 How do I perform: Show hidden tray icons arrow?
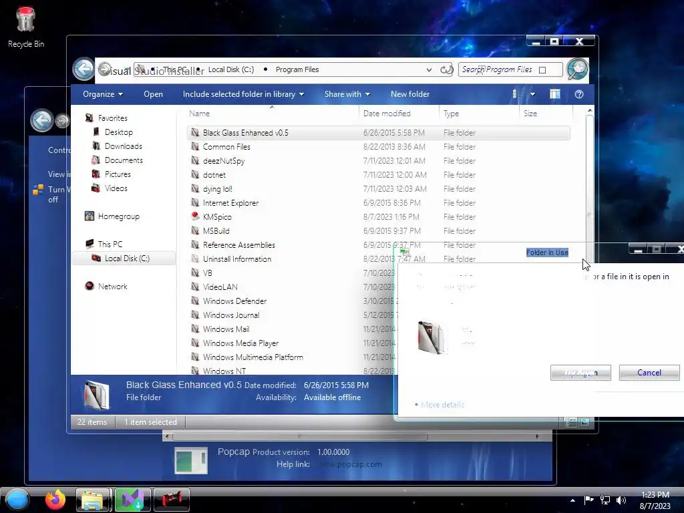[x=572, y=500]
